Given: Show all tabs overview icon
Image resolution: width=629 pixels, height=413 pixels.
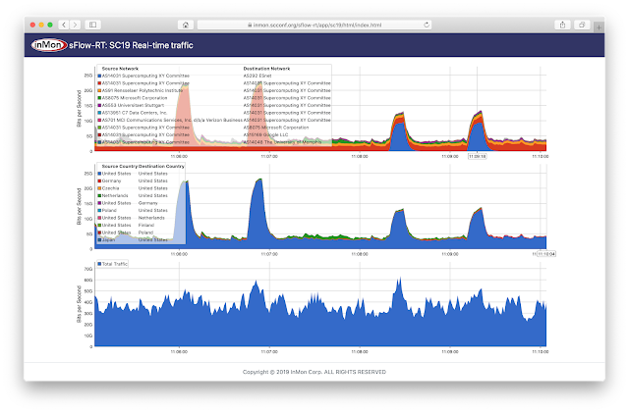Looking at the screenshot, I should pos(581,25).
